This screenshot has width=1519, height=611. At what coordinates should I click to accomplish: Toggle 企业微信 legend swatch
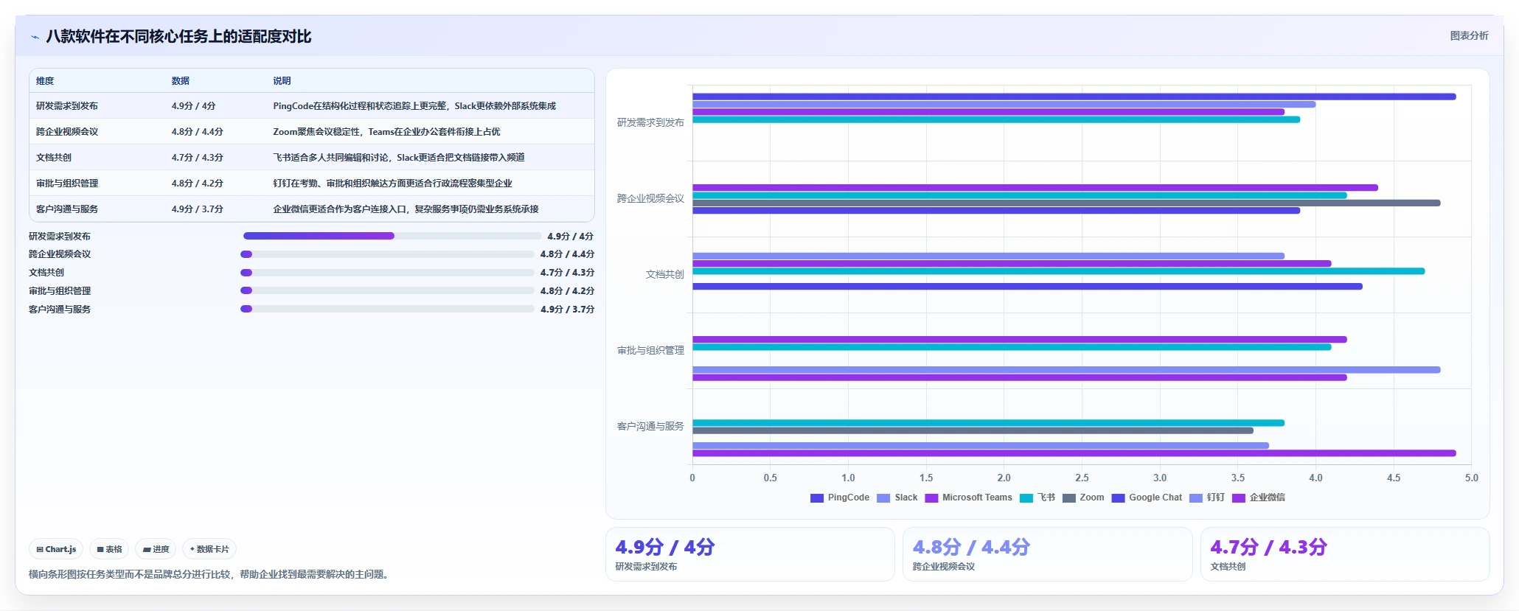[x=1238, y=498]
